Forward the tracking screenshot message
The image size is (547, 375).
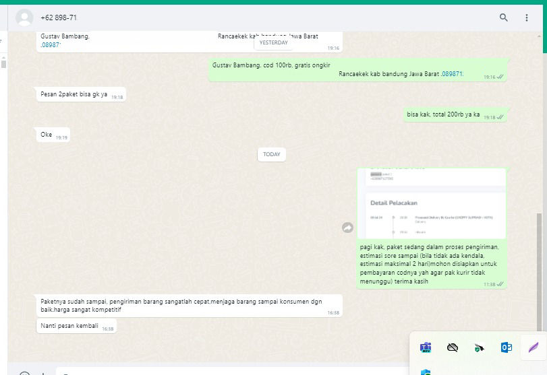pos(347,228)
